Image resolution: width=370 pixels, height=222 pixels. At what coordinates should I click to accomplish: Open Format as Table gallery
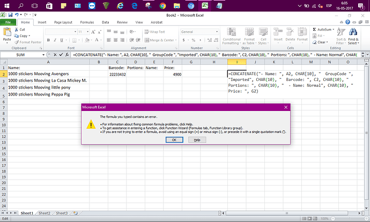(x=249, y=36)
